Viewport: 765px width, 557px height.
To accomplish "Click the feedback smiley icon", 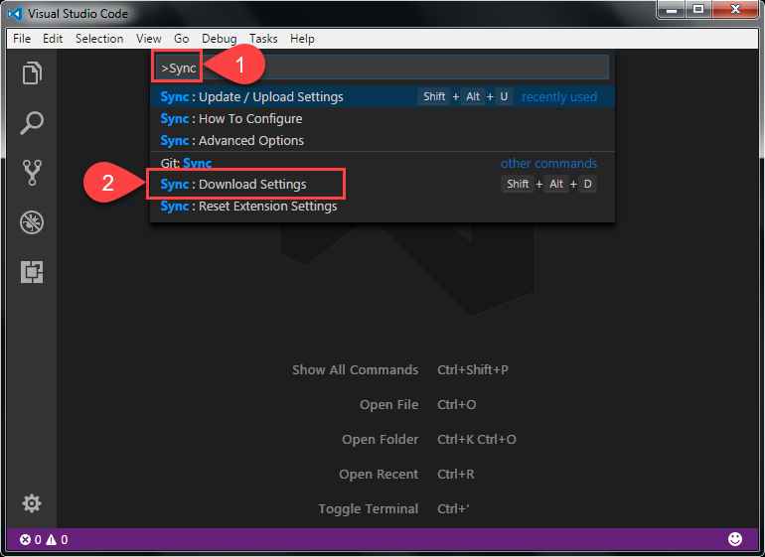I will [x=735, y=539].
